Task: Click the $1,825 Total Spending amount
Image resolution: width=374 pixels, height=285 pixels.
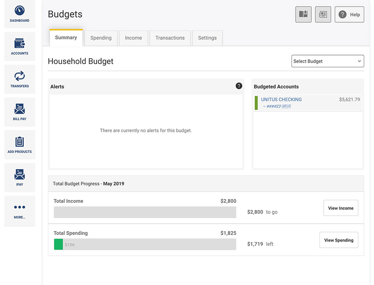Action: tap(228, 233)
